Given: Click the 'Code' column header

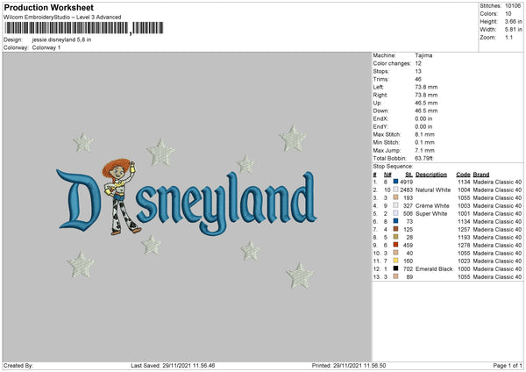Looking at the screenshot, I should (x=463, y=175).
